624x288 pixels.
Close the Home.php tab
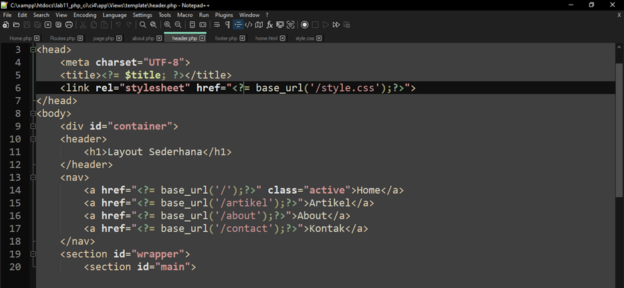click(x=37, y=38)
